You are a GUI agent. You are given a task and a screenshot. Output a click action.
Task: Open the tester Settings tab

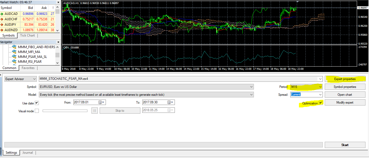point(11,153)
